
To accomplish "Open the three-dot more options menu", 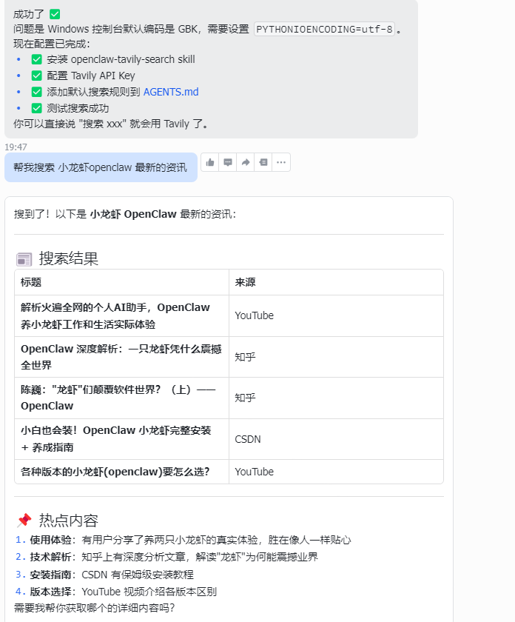I will pyautogui.click(x=281, y=162).
